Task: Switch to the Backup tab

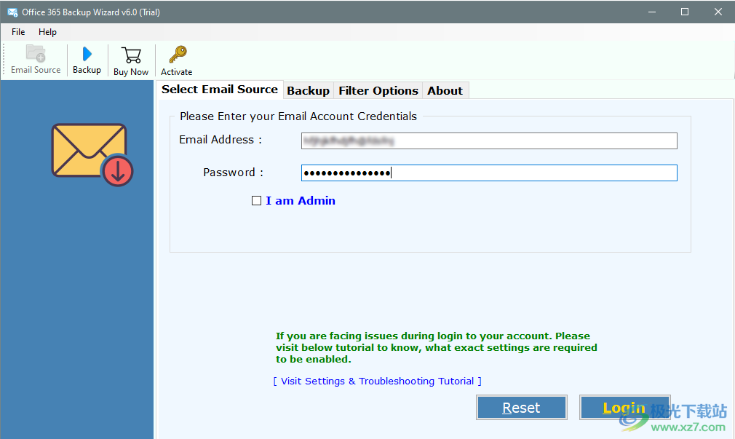Action: 308,90
